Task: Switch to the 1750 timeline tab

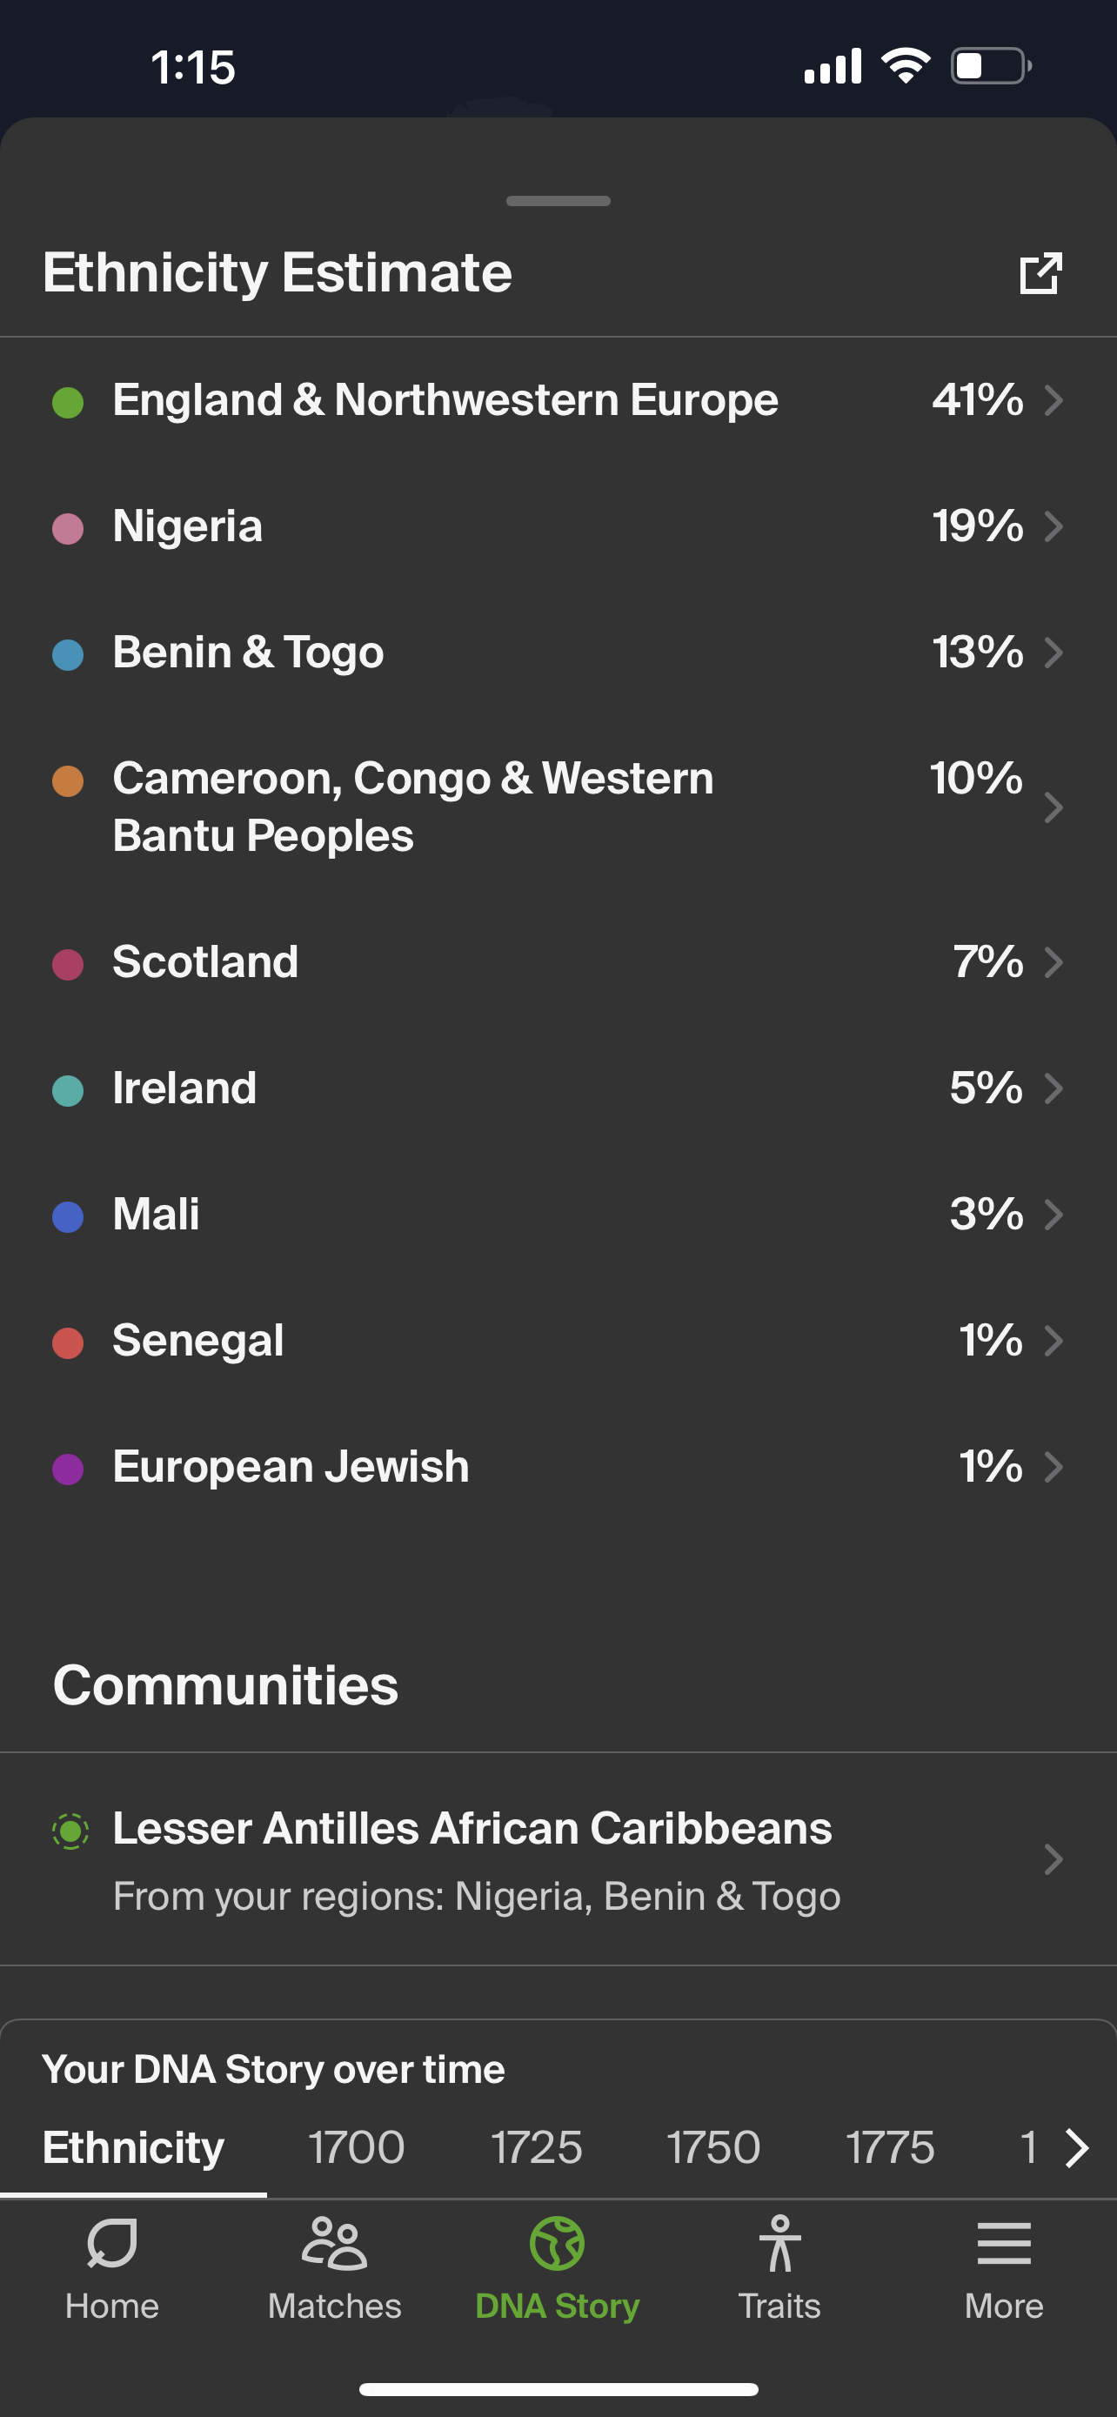Action: (712, 2147)
